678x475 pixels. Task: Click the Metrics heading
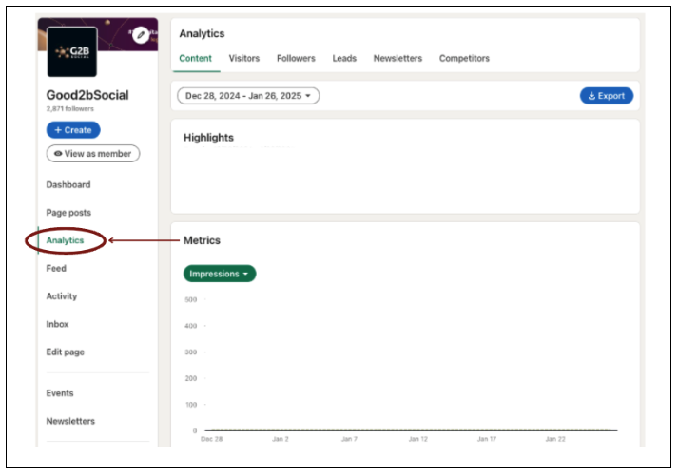pyautogui.click(x=202, y=240)
